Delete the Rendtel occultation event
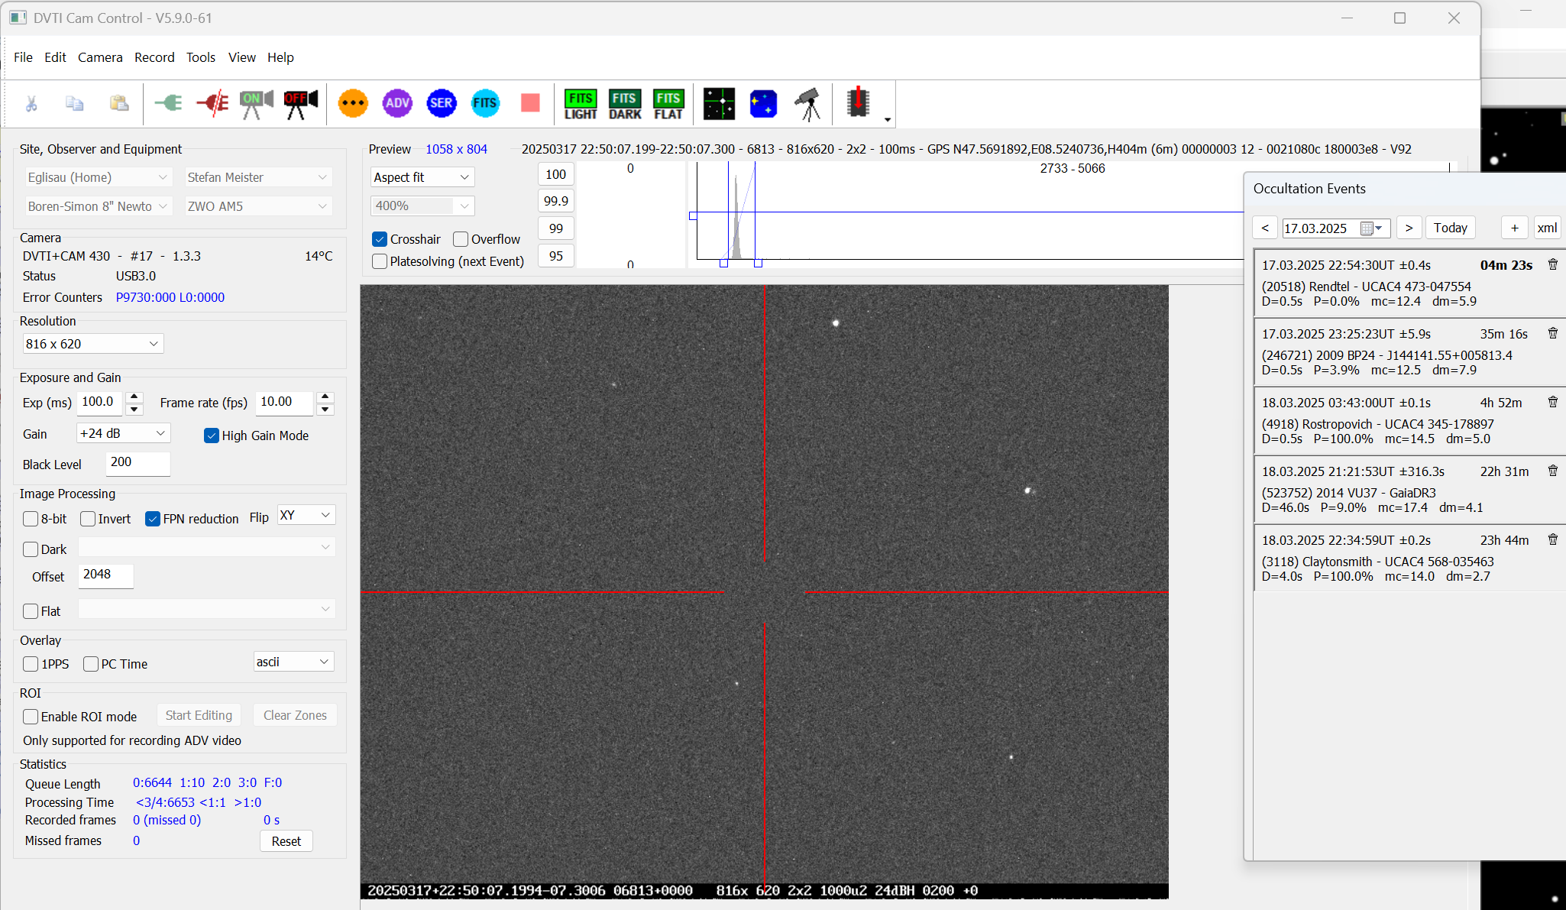 [x=1553, y=264]
